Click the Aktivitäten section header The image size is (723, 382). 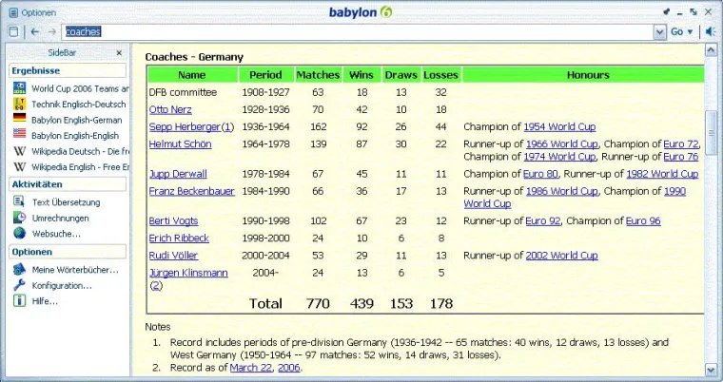tap(68, 183)
